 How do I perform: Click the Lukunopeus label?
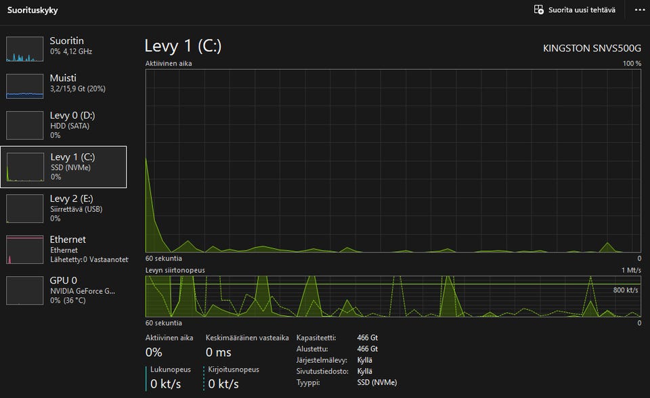(171, 369)
